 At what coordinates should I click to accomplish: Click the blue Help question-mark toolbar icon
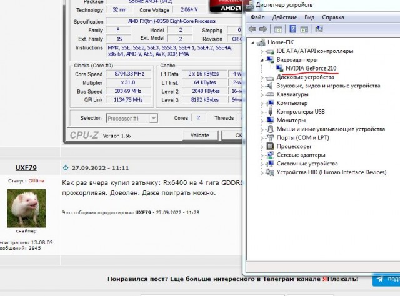293,29
